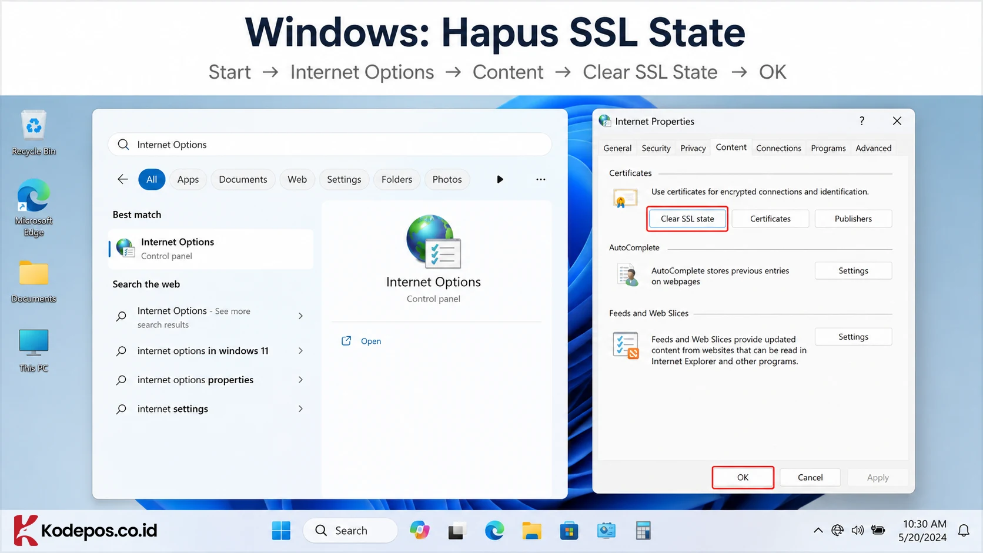Select the Documents search filter

(x=243, y=179)
